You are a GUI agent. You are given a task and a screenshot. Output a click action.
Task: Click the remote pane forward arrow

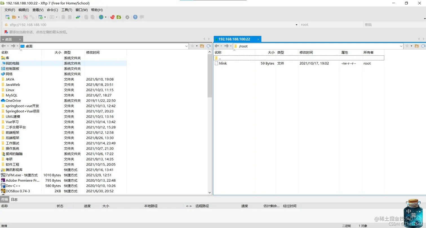coord(226,46)
